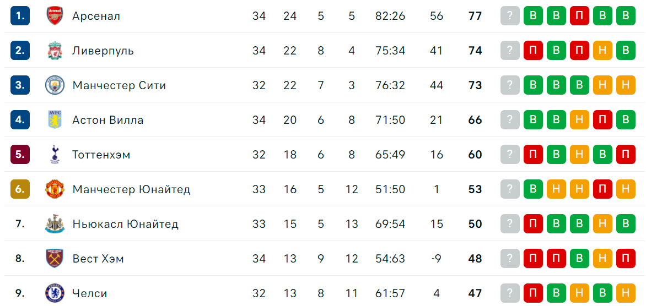
Task: Click the maroon rank 5 position badge
Action: (x=20, y=155)
